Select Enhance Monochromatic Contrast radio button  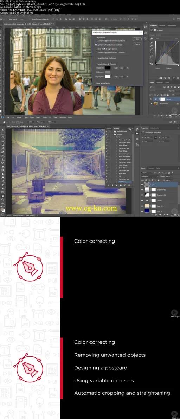coord(96,41)
